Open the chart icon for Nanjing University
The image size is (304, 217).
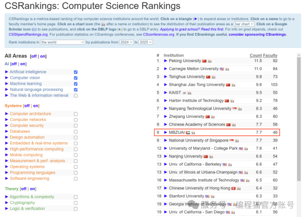[210, 156]
